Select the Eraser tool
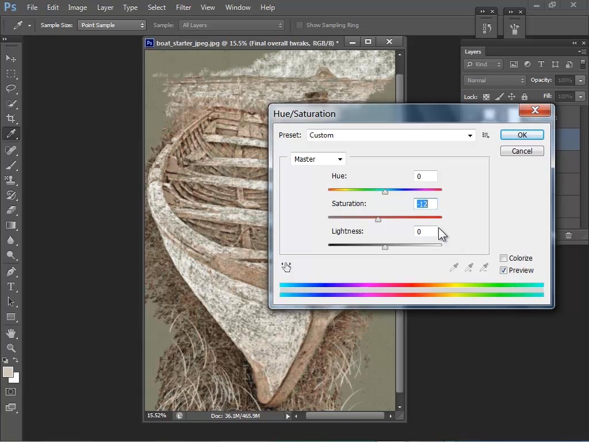Image resolution: width=589 pixels, height=442 pixels. coord(11,211)
